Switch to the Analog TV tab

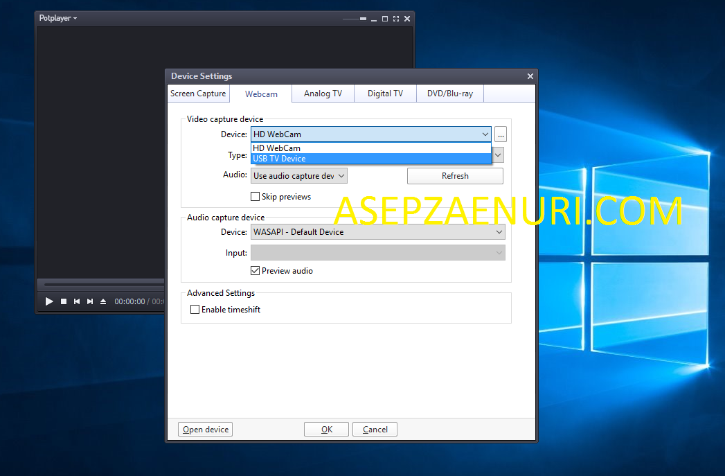point(322,94)
